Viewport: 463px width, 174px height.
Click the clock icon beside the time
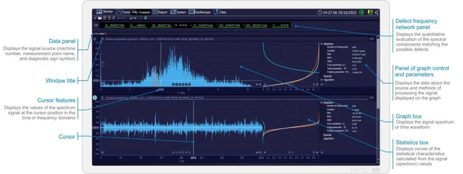tap(320, 12)
